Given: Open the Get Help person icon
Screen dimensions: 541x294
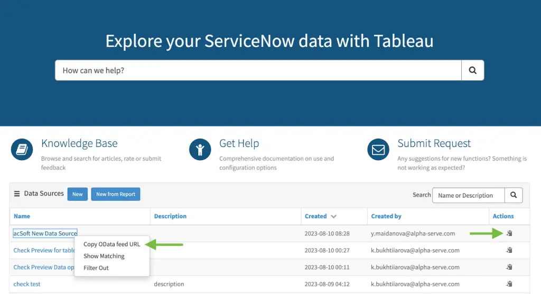Looking at the screenshot, I should [200, 150].
